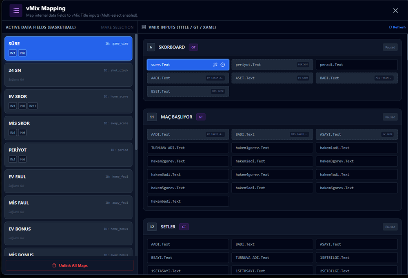Click the purple list icon beside vMix Mapping
Viewport: 408px width, 278px height.
pos(16,11)
